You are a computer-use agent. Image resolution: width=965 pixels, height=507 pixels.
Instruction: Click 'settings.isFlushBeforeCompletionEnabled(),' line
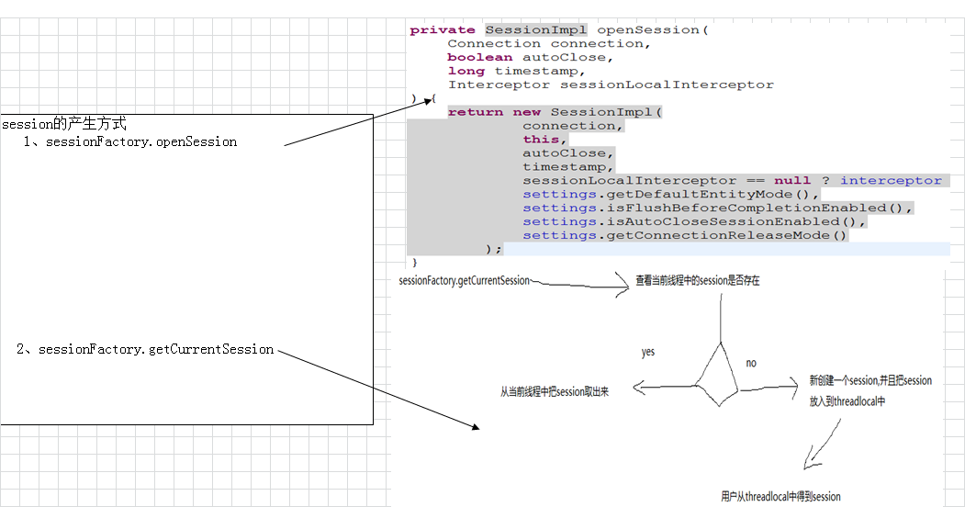718,208
